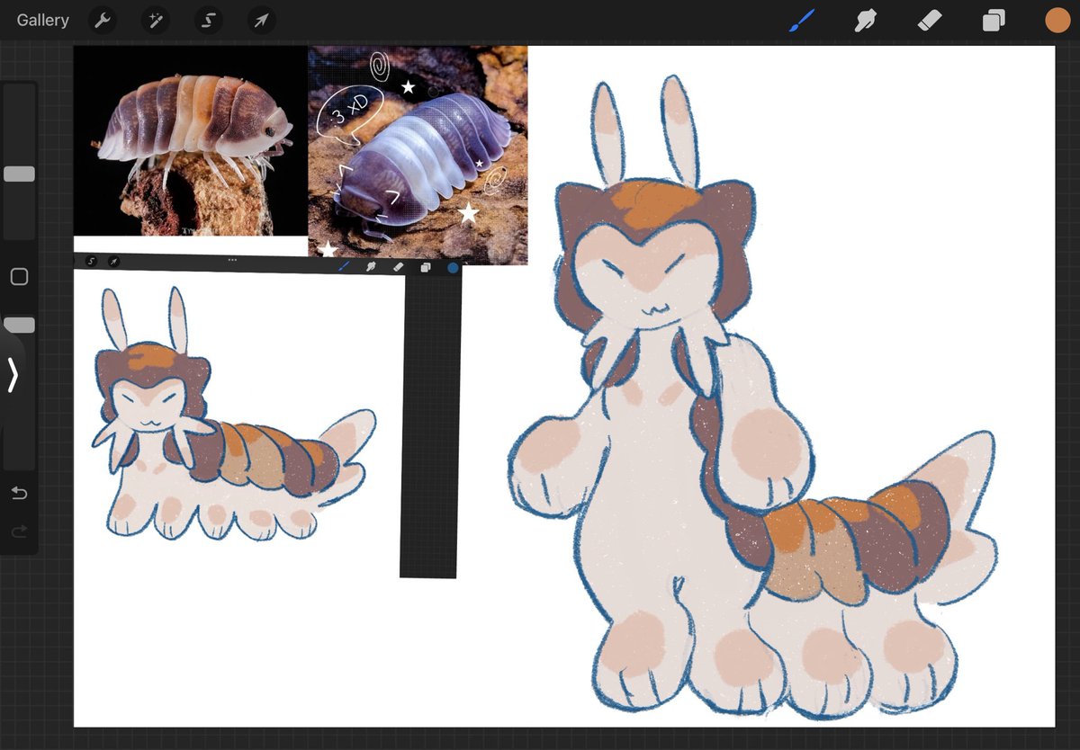Tap the sidebar chevron handle

(x=13, y=375)
